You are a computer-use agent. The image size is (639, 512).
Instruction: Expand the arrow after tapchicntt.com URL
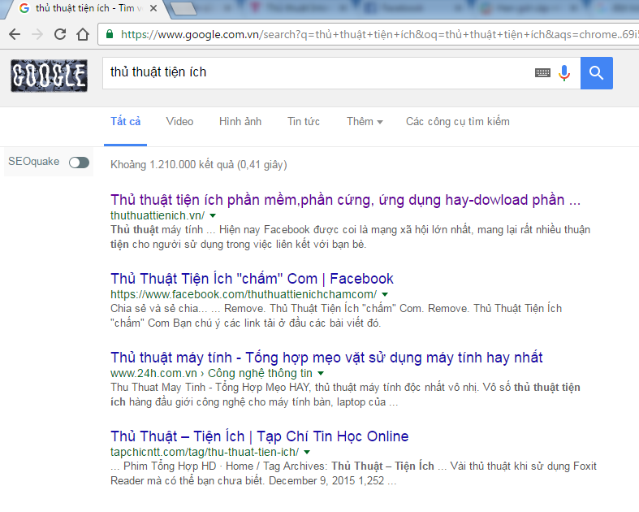[307, 452]
